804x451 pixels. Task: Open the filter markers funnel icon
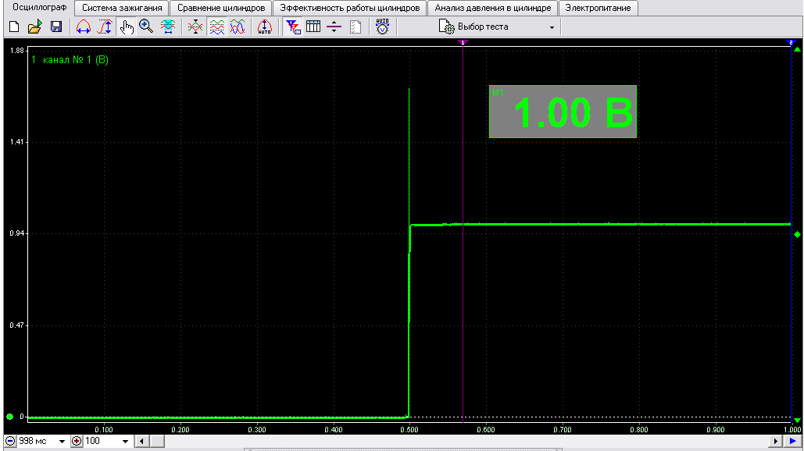pos(293,27)
